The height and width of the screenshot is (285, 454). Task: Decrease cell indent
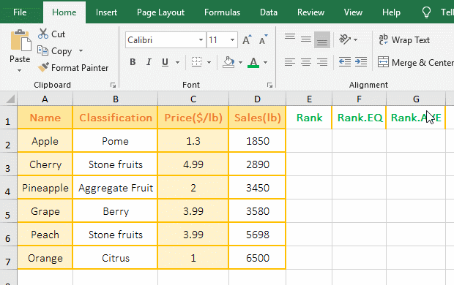[x=345, y=61]
